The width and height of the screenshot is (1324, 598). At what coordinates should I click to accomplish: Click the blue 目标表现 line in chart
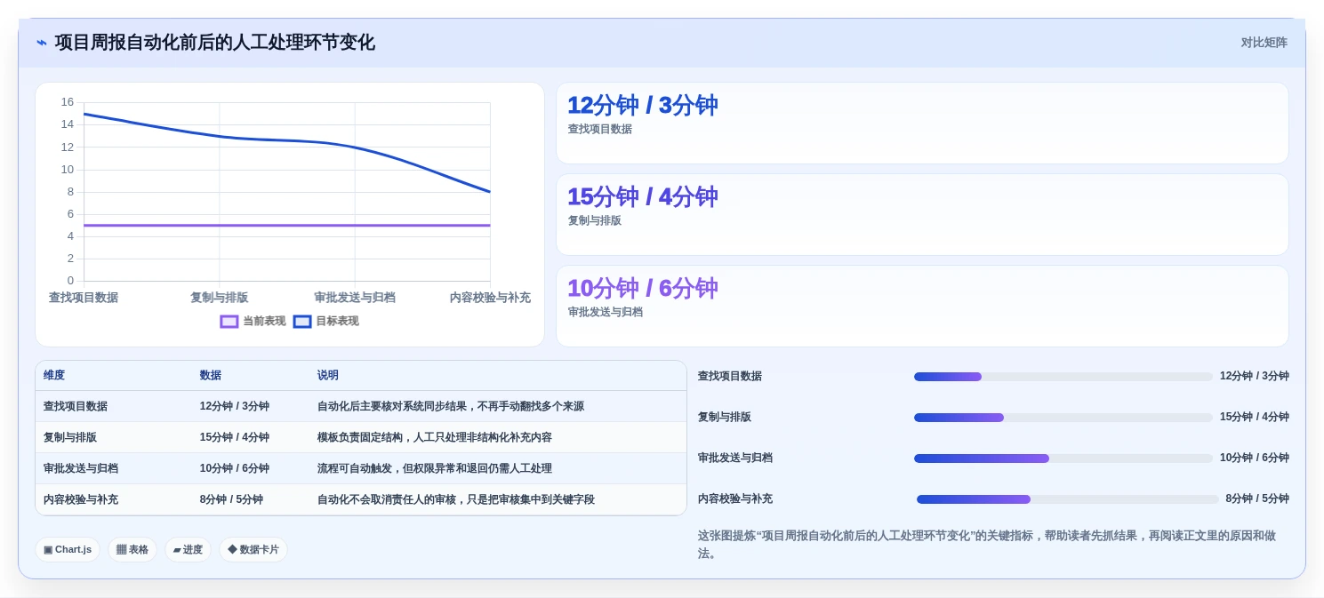(x=286, y=140)
